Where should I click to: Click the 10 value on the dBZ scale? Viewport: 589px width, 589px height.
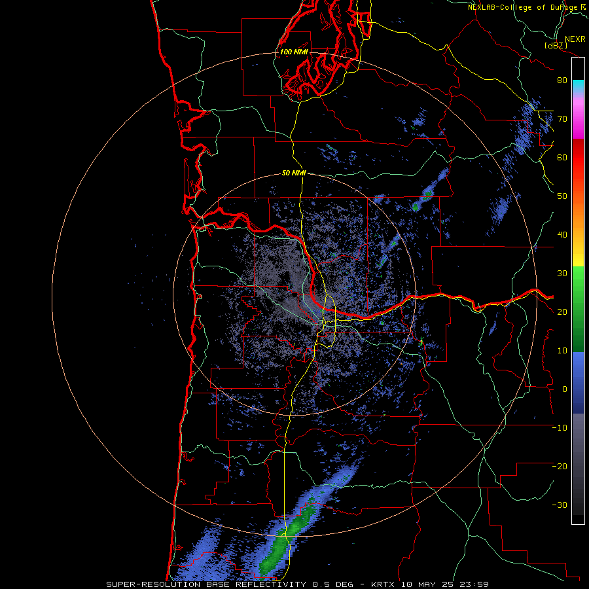point(562,351)
